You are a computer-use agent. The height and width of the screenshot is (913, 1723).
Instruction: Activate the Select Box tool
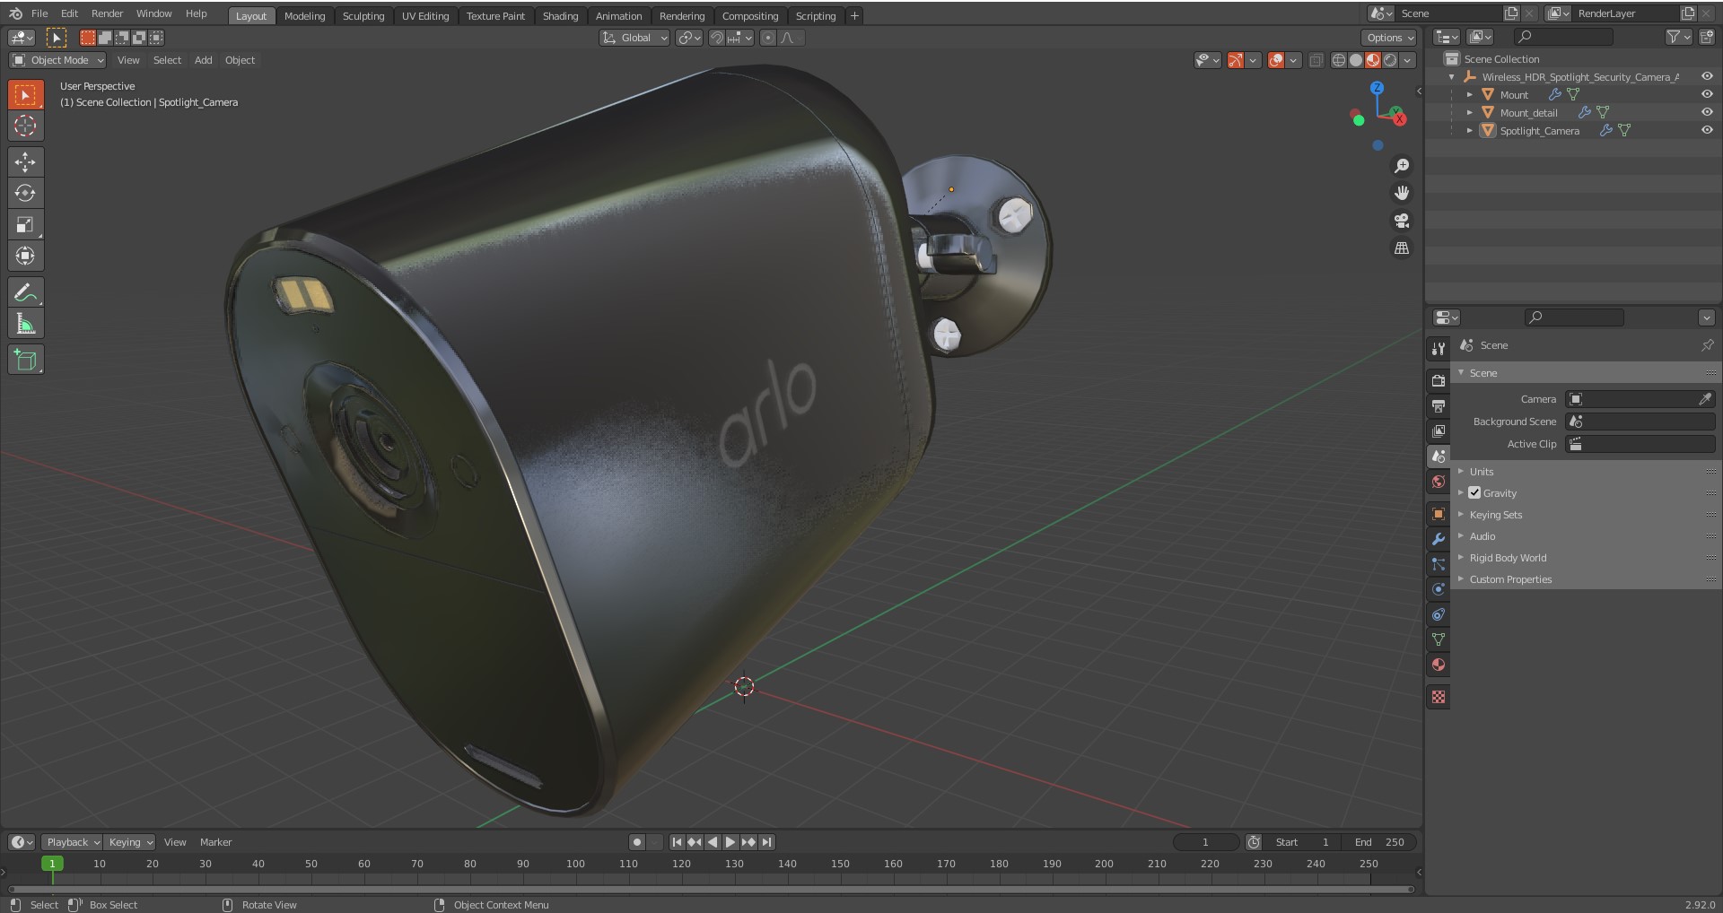tap(25, 94)
